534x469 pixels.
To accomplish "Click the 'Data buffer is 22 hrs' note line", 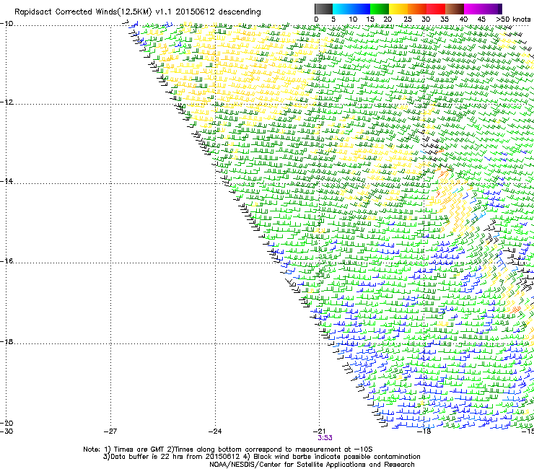I will click(x=261, y=457).
